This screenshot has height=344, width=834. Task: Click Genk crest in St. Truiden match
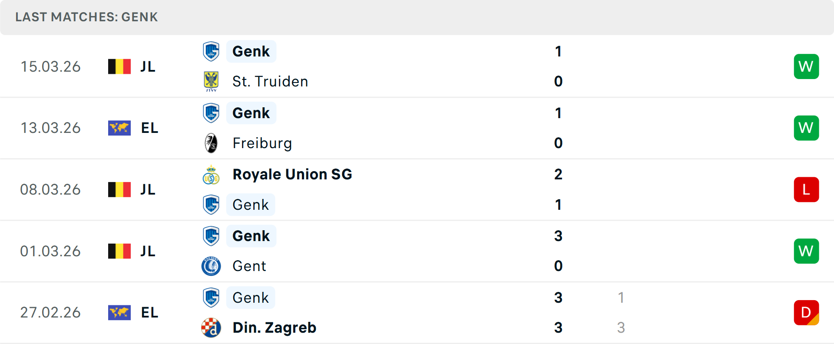coord(211,51)
